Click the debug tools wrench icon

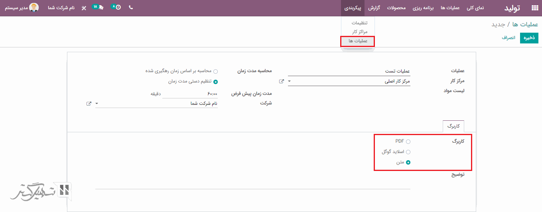[84, 8]
